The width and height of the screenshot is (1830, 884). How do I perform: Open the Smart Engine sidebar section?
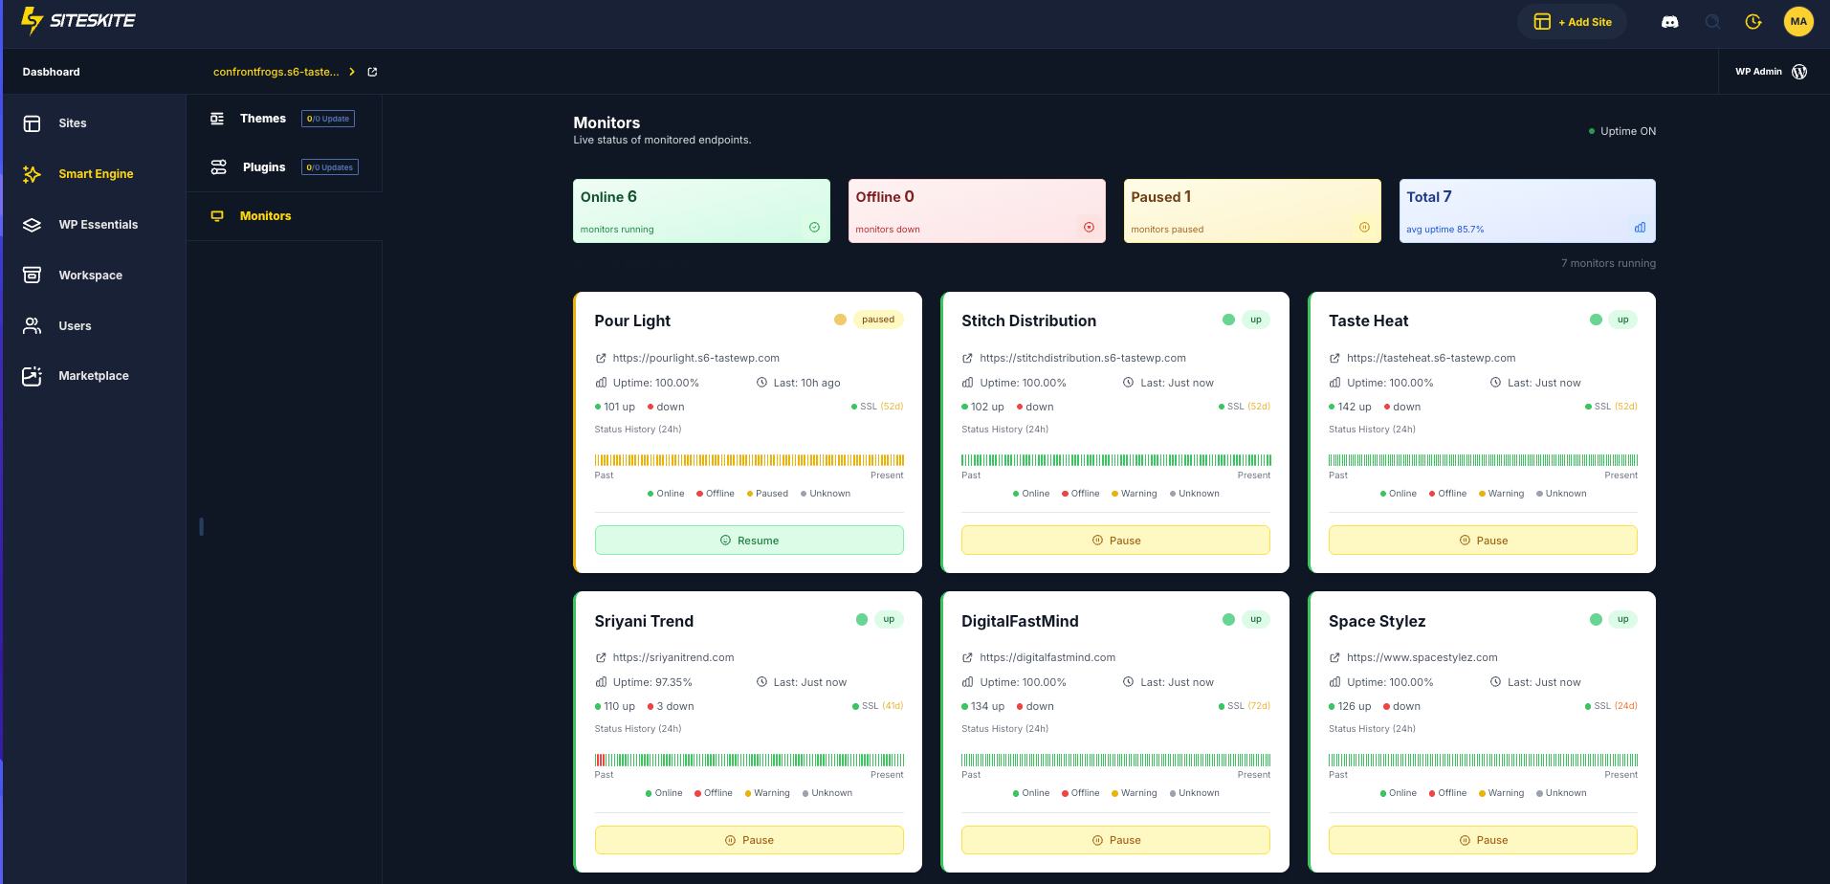coord(95,174)
